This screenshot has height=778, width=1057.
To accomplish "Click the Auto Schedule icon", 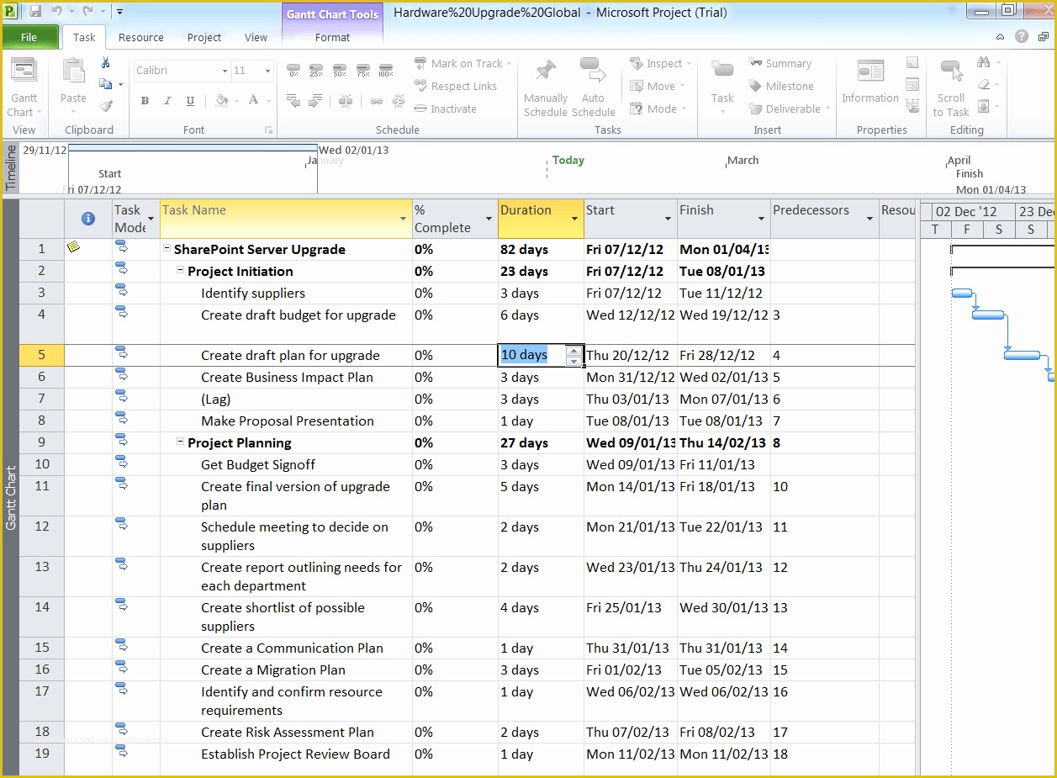I will [593, 71].
